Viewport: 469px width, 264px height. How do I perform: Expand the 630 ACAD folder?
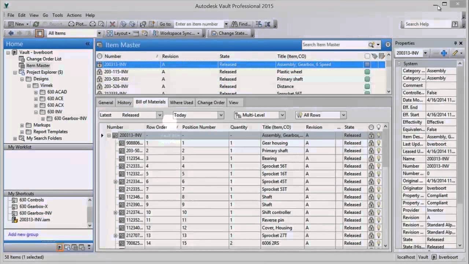pos(36,92)
